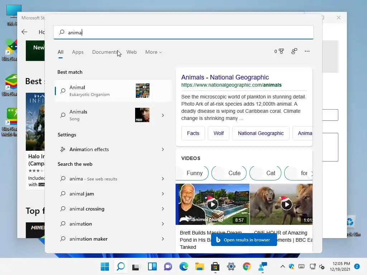
Task: Open the BlueStacks Multi-Instance desktop shortcut
Action: tap(9, 122)
